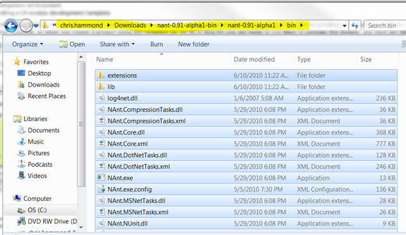Expand arrow after nant-0.91-alpha1 breadcrumb
Screen dimensions: 406x235
click(281, 25)
